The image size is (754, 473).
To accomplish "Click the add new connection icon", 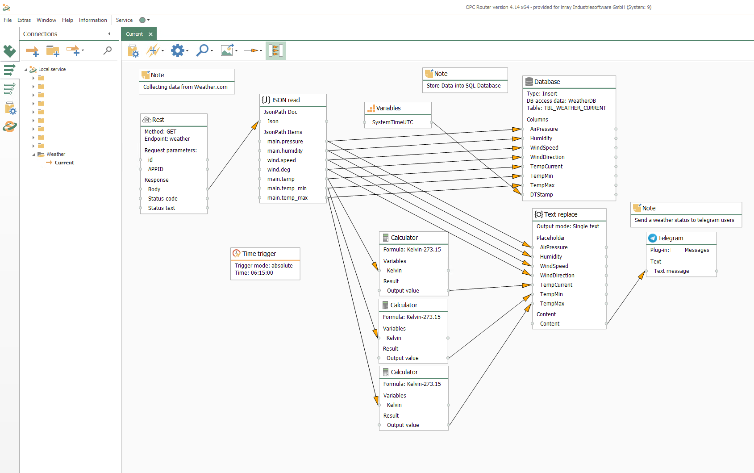I will (x=32, y=51).
